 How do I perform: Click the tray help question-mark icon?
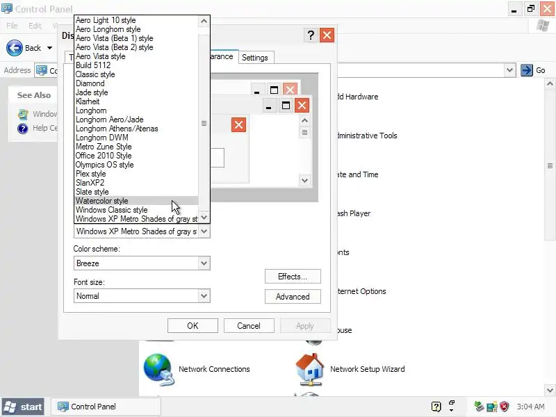click(x=436, y=407)
